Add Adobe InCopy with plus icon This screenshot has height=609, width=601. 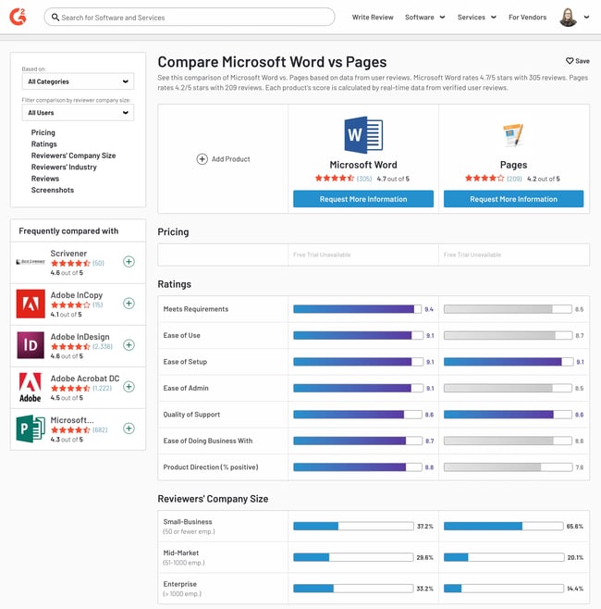click(x=129, y=304)
